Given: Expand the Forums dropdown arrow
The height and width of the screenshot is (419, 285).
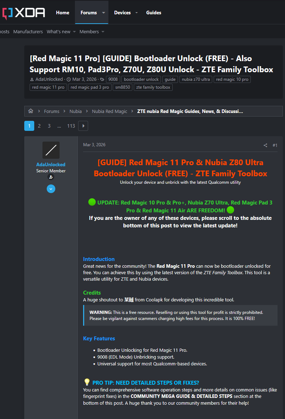Looking at the screenshot, I should [x=104, y=13].
